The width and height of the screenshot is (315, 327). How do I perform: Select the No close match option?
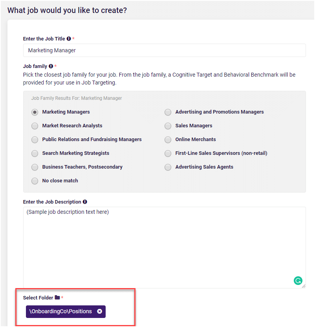(x=35, y=181)
